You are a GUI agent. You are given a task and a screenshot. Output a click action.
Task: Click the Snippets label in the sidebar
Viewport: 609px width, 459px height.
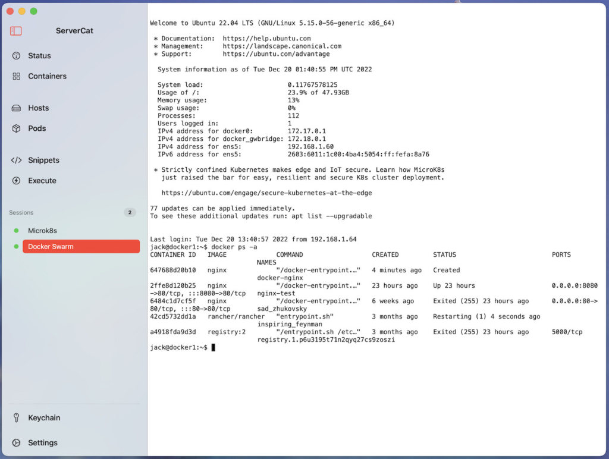(x=43, y=160)
